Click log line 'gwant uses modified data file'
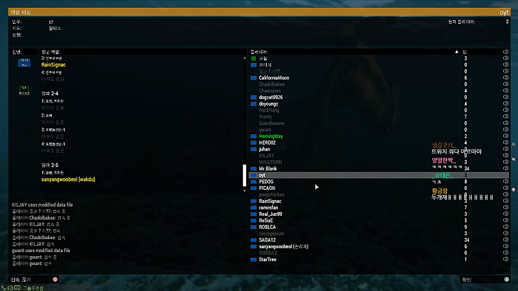Screen dimensions: 518x291 pyautogui.click(x=41, y=250)
